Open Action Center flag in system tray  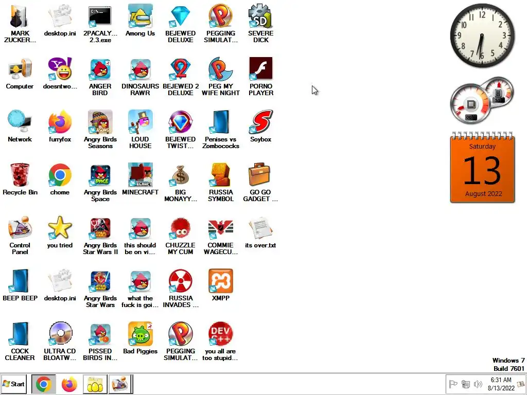click(x=453, y=384)
